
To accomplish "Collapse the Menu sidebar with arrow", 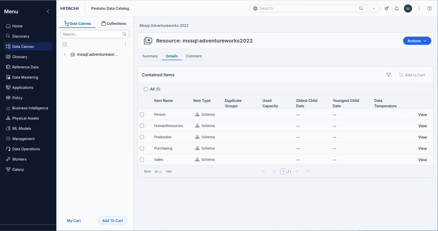I will (48, 12).
